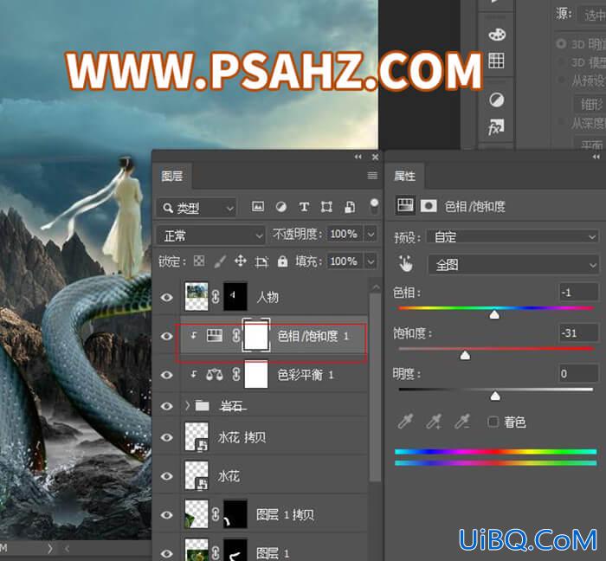Click the lightness value field showing 0

coord(578,374)
